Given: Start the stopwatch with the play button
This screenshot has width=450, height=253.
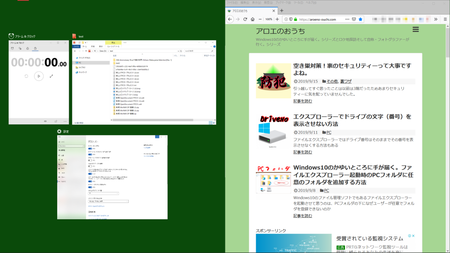Looking at the screenshot, I should tap(39, 76).
